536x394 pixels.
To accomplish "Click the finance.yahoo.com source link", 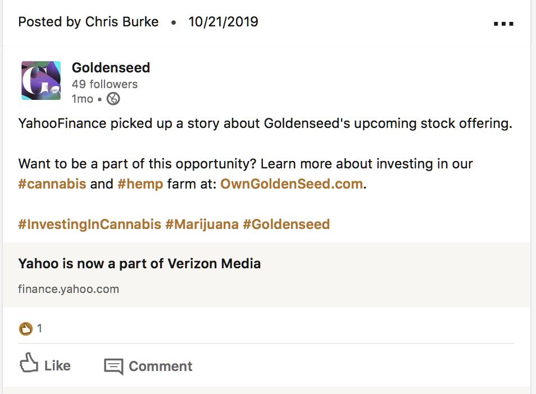I will tap(69, 290).
